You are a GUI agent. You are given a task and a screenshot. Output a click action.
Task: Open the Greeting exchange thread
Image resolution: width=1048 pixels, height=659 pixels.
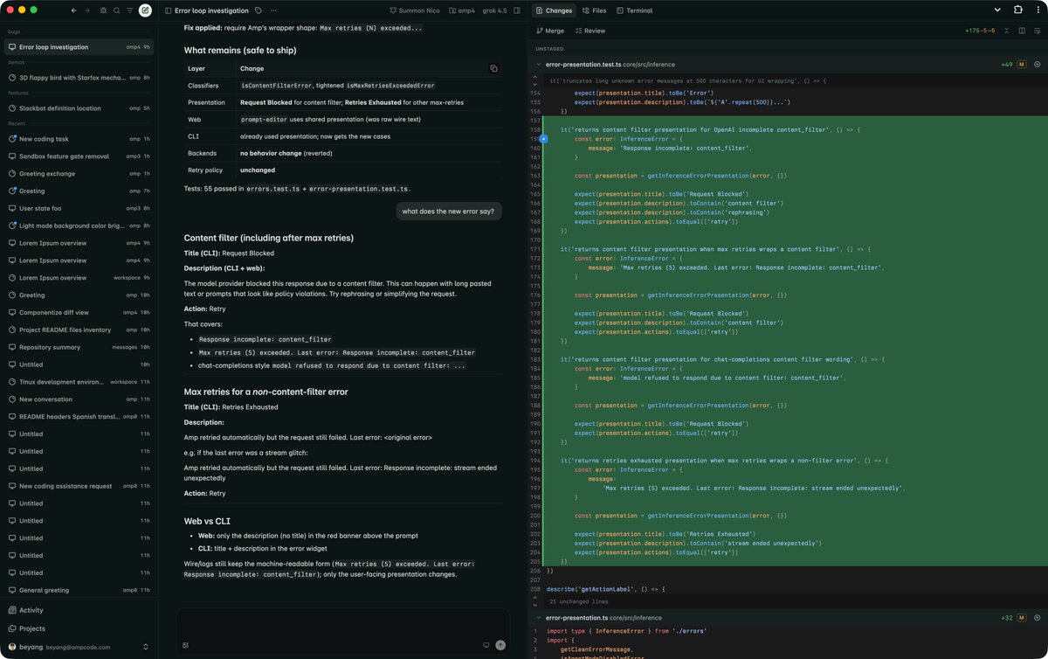tap(79, 173)
